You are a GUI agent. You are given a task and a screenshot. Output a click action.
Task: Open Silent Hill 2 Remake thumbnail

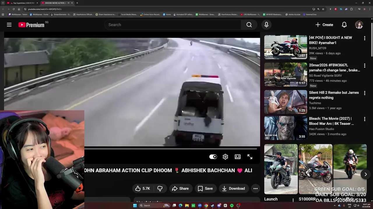pyautogui.click(x=286, y=102)
